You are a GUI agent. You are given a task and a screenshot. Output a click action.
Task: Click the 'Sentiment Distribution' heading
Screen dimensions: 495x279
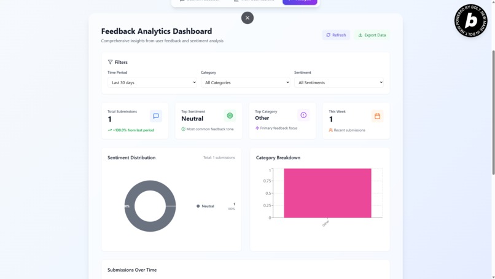(x=131, y=158)
